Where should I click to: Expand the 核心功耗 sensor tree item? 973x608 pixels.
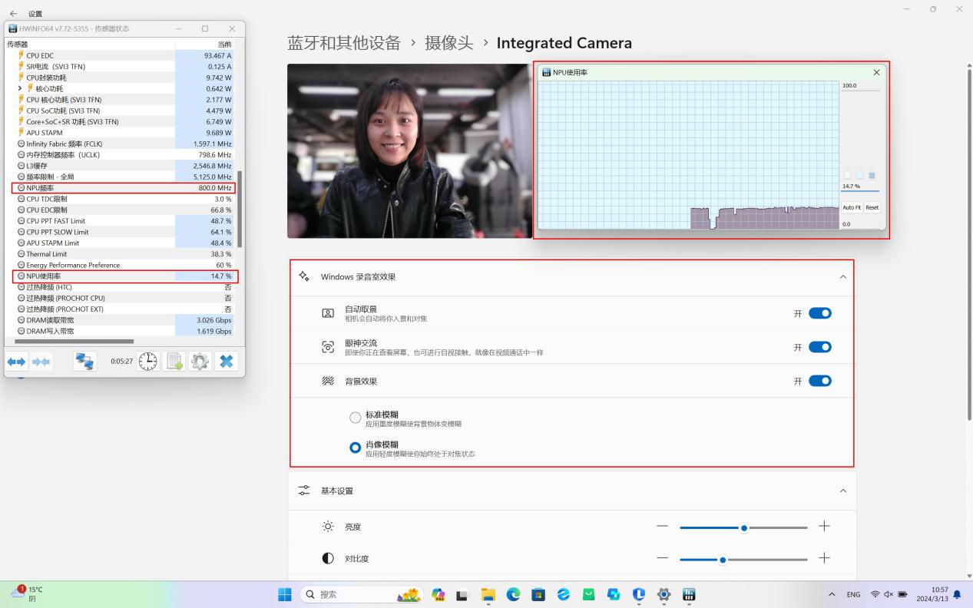21,88
